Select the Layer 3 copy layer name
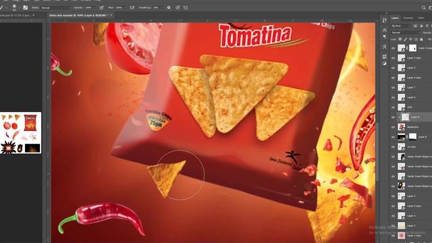The image size is (432, 243). click(414, 58)
